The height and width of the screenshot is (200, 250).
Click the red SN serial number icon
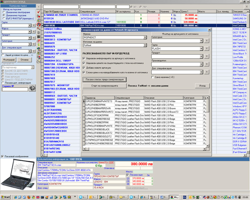tap(38, 41)
